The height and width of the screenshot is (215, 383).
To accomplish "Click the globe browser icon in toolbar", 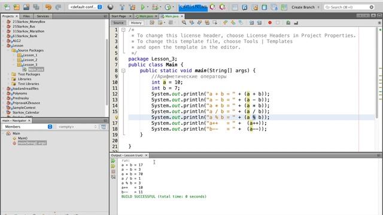I will (110, 7).
